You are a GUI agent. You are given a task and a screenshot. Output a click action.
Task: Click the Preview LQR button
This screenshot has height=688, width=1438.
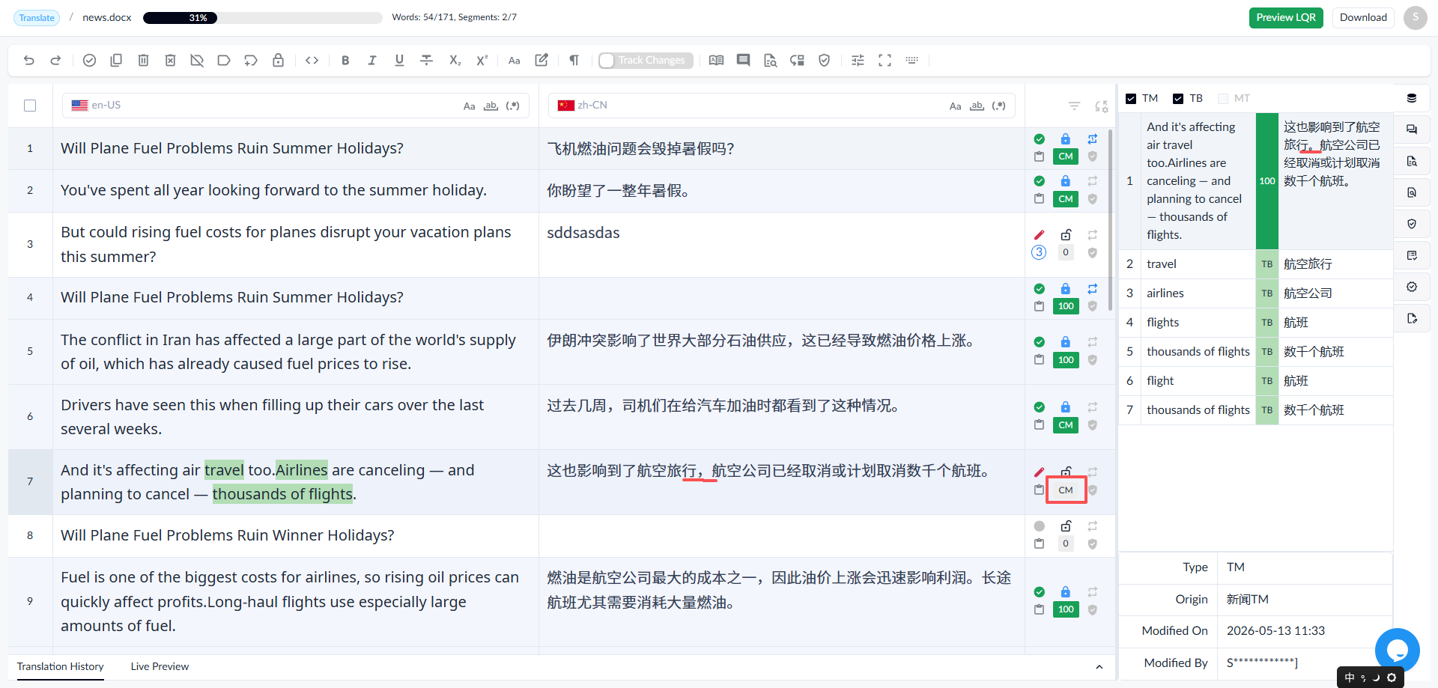[x=1286, y=18]
